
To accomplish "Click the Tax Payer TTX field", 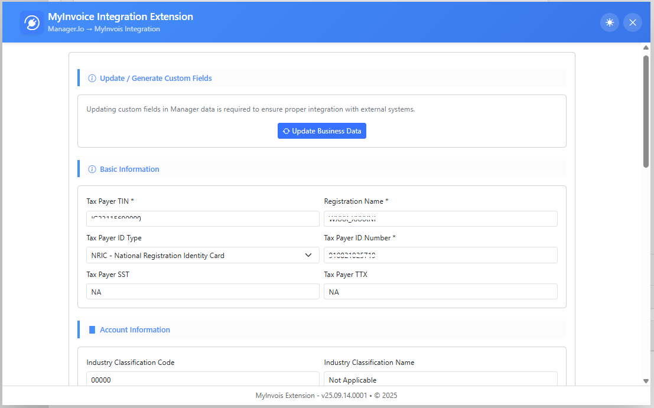I will (440, 291).
